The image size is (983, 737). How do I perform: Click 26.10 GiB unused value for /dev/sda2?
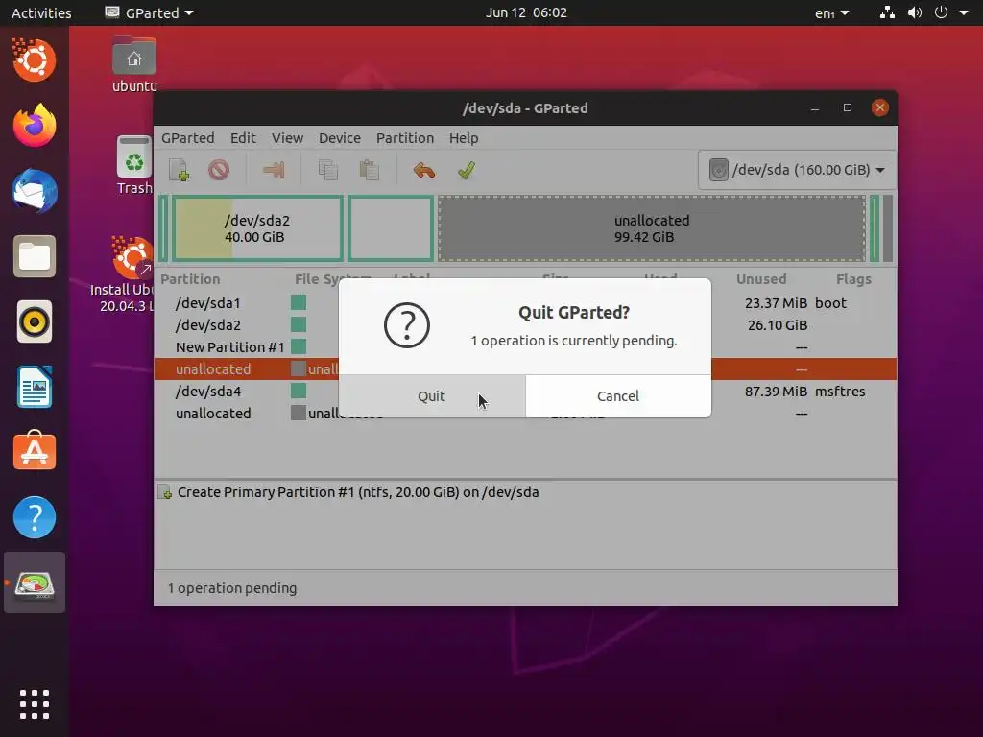(778, 325)
